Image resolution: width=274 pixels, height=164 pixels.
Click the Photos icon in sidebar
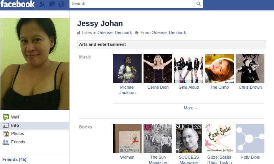[x=6, y=134]
